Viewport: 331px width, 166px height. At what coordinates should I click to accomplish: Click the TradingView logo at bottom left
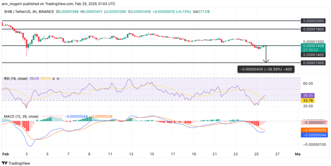[x=16, y=163]
